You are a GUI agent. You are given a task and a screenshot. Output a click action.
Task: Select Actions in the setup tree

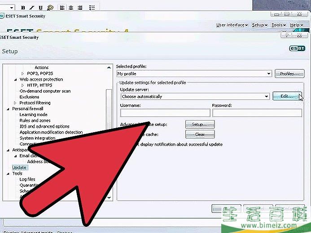click(x=41, y=68)
